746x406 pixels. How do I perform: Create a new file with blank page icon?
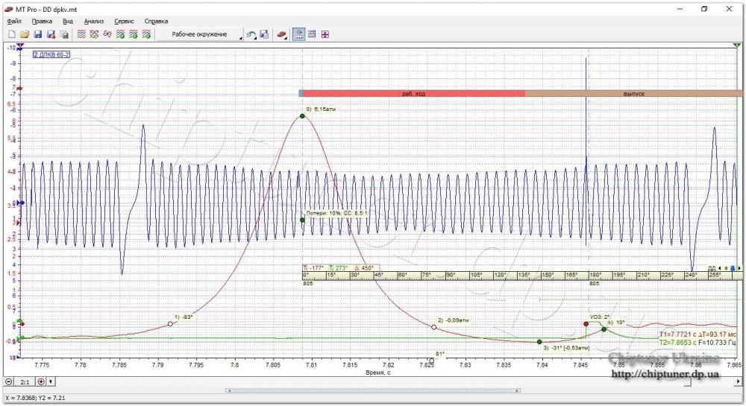pos(12,34)
